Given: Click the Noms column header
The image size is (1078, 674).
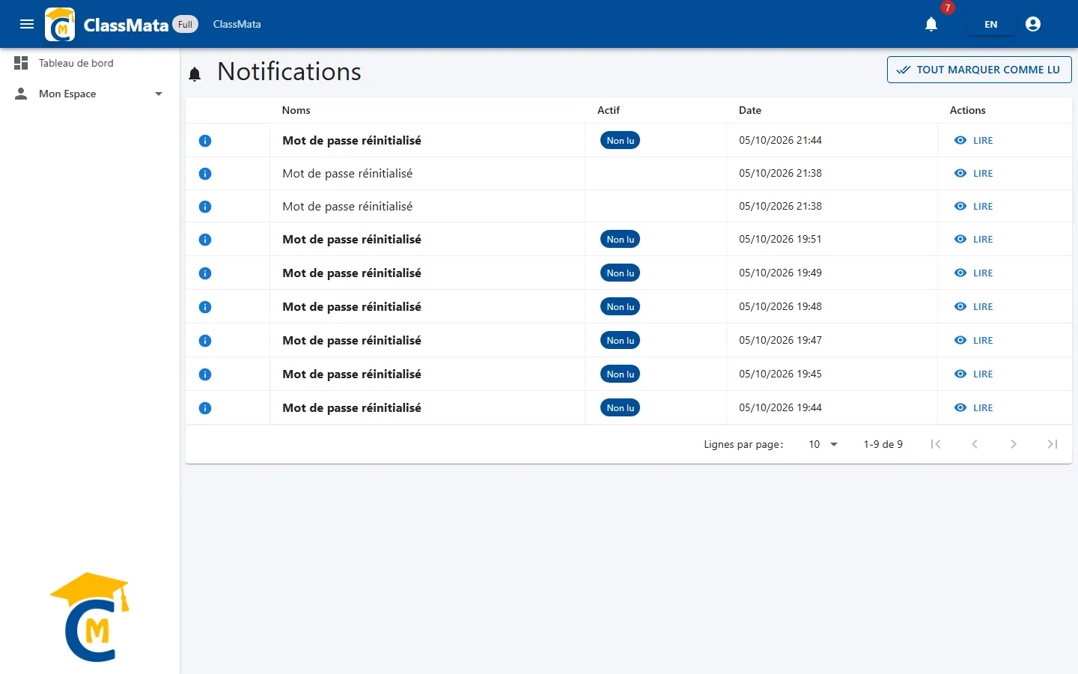Looking at the screenshot, I should tap(296, 110).
